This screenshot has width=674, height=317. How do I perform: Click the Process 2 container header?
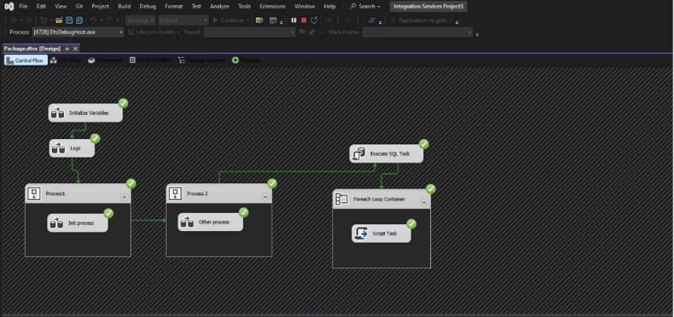tap(219, 194)
